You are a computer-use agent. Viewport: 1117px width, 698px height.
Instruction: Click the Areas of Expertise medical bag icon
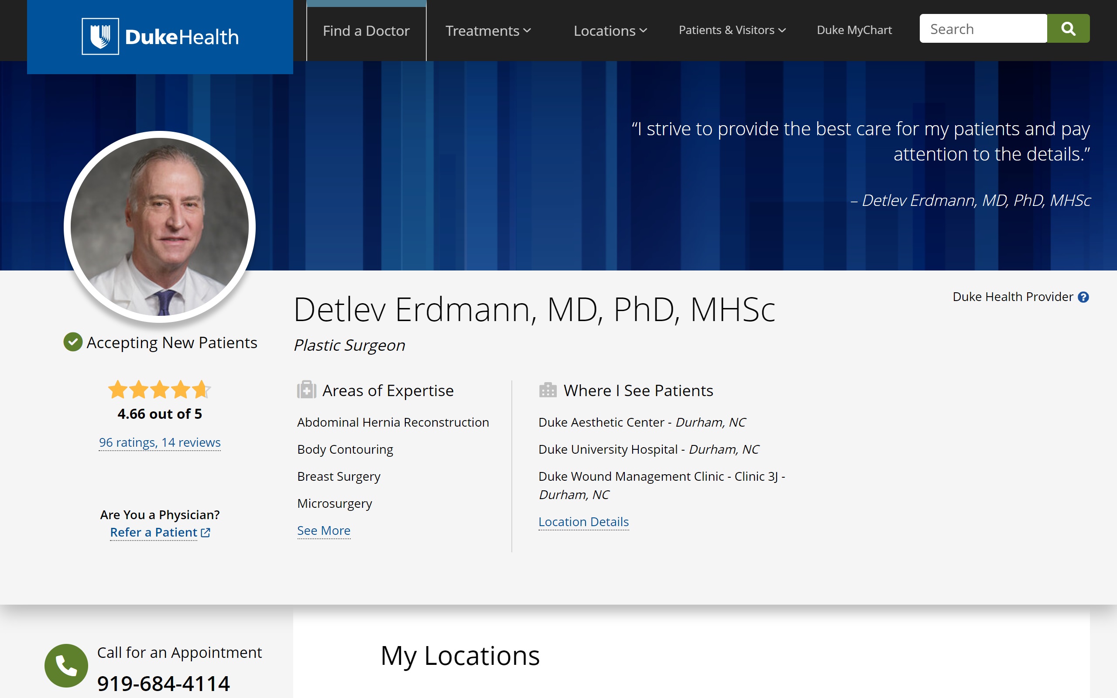pyautogui.click(x=306, y=390)
